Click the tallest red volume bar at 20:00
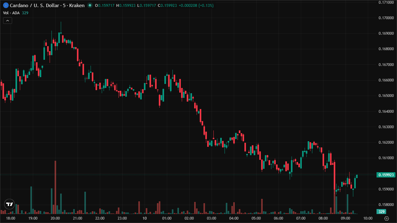397x223 pixels. (x=55, y=187)
